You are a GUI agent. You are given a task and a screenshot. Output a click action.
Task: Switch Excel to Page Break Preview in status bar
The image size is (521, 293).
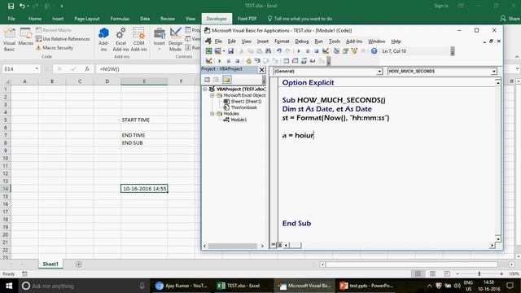447,273
